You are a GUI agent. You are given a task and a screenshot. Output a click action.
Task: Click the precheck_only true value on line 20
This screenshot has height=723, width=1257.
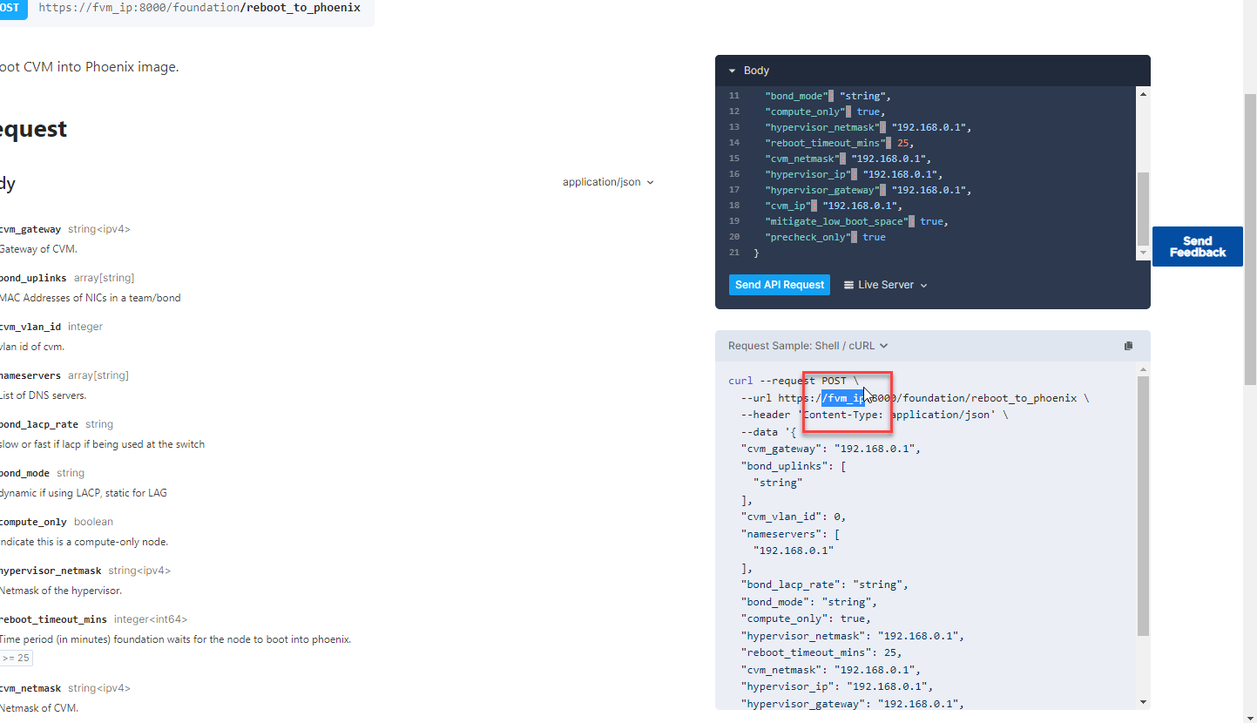pyautogui.click(x=874, y=236)
